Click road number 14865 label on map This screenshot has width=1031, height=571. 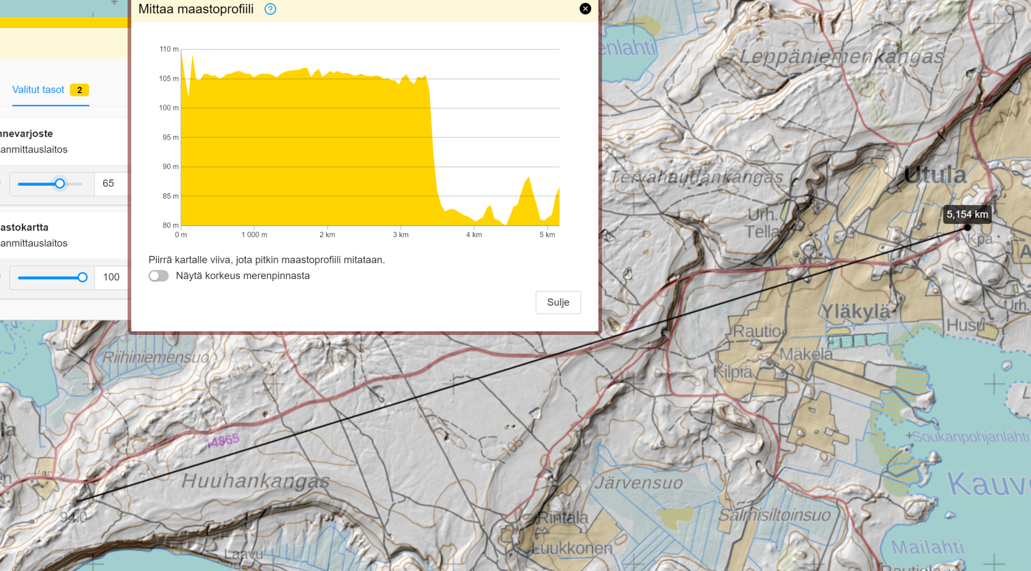pos(222,441)
